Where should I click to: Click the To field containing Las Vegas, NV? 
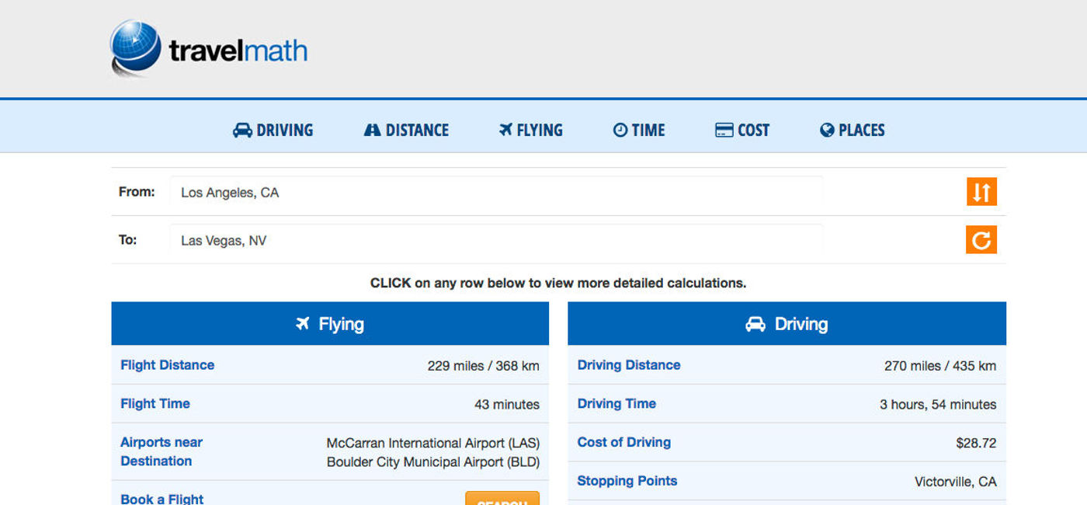pos(496,240)
